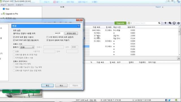Open the 도움말(H) menu

coord(20,5)
